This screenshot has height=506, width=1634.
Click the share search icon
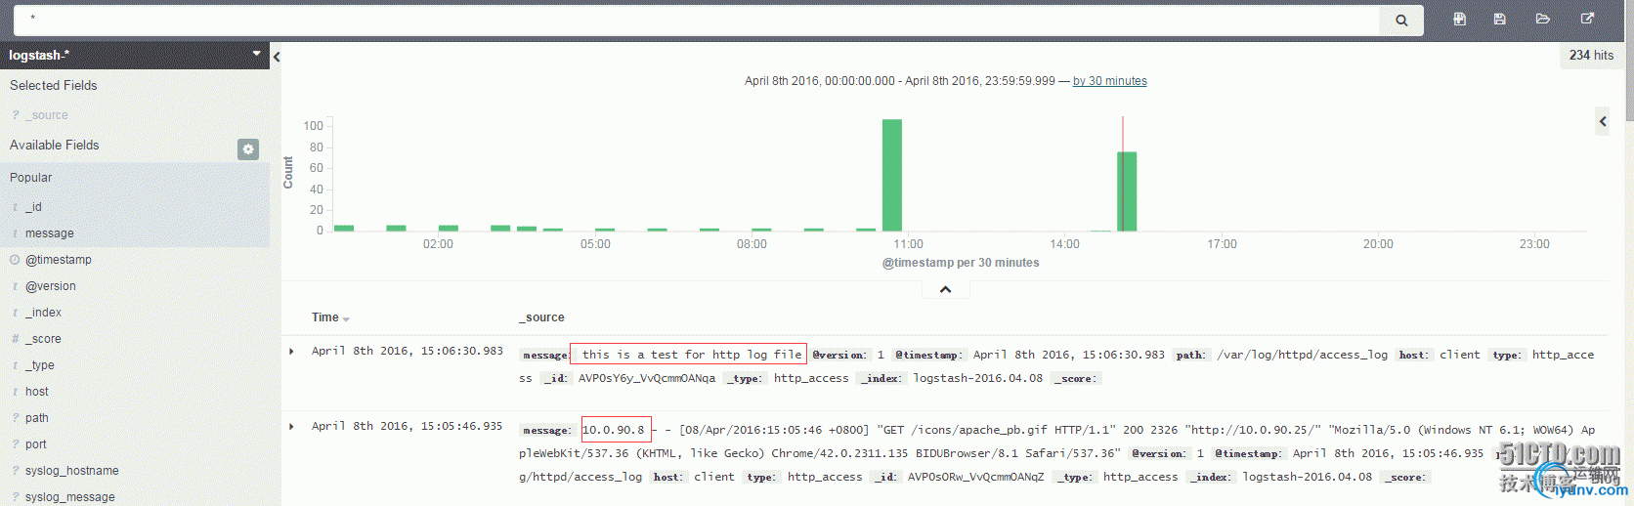1587,19
